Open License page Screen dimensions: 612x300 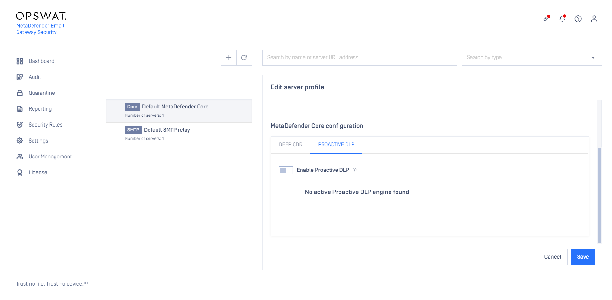[38, 172]
